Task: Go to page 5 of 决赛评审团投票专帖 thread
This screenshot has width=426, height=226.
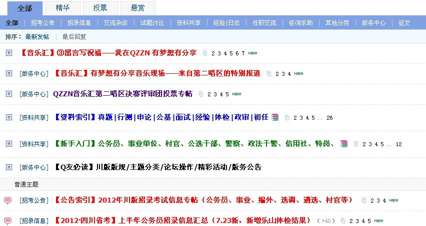Action: pyautogui.click(x=227, y=95)
